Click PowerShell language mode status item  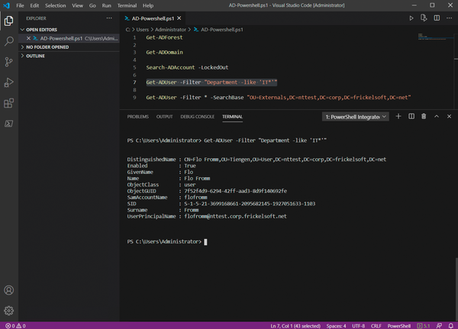tap(399, 326)
